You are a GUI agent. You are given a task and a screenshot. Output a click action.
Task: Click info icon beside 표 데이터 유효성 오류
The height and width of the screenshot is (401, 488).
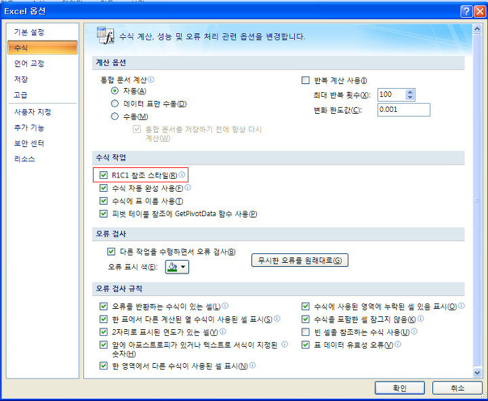(398, 344)
